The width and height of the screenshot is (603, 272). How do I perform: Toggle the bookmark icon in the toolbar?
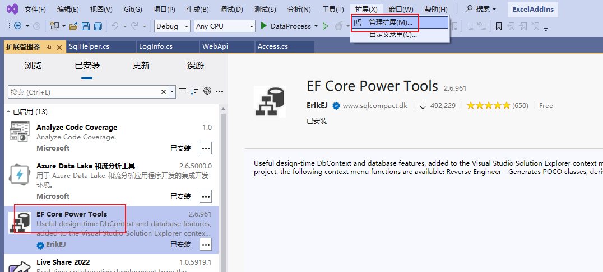(499, 26)
